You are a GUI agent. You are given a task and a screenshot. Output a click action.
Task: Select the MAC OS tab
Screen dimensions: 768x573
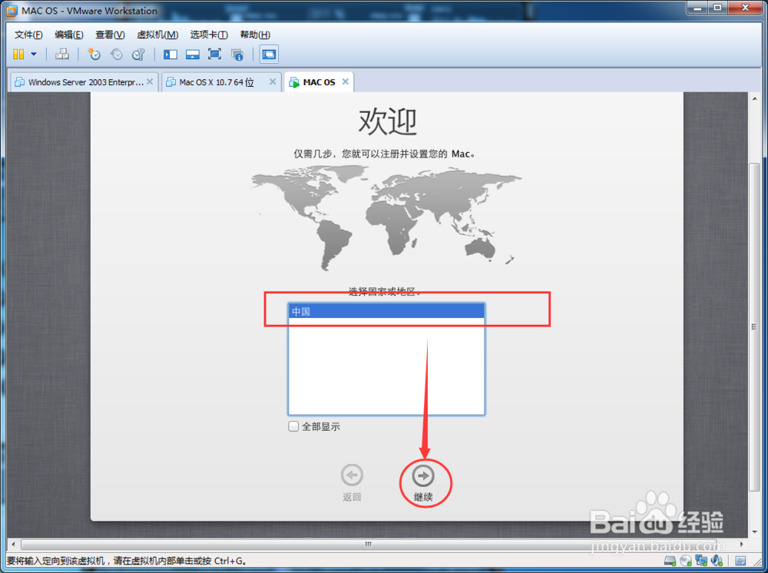click(x=319, y=81)
